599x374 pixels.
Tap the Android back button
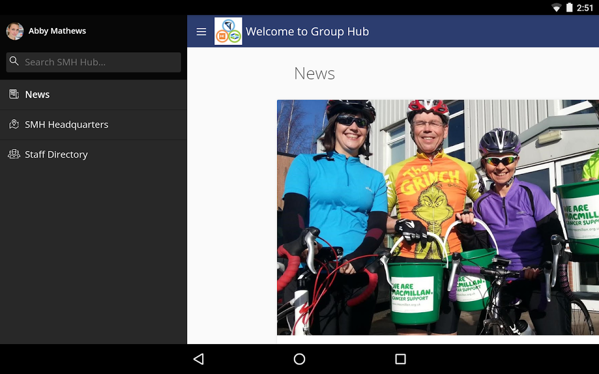199,359
